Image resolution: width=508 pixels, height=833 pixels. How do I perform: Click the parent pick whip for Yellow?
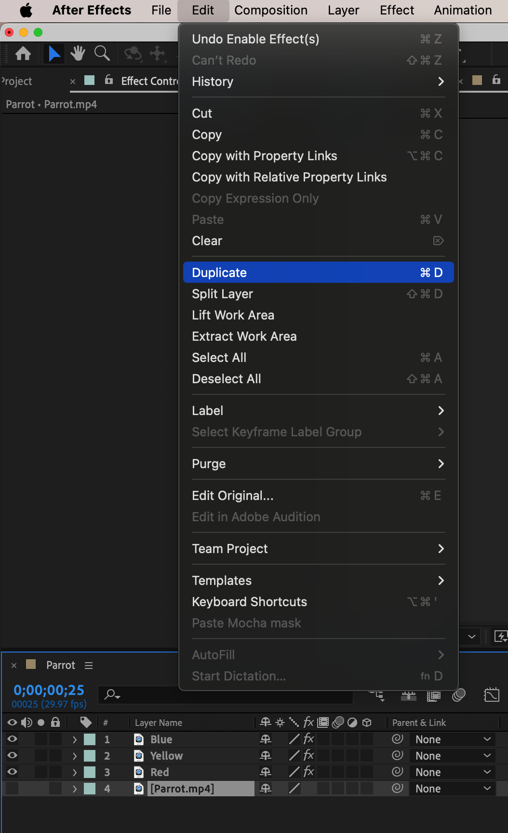[x=398, y=755]
